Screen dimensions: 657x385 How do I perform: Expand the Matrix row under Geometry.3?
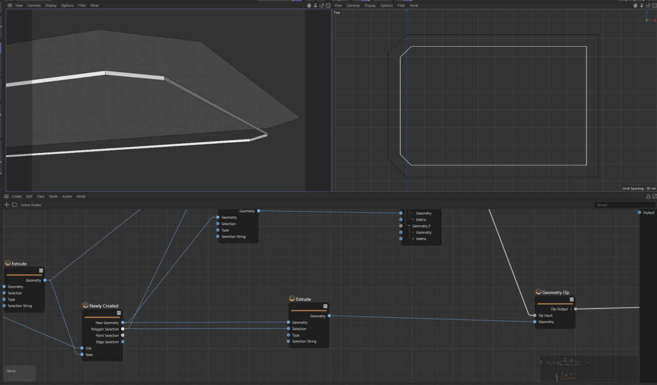pos(413,239)
